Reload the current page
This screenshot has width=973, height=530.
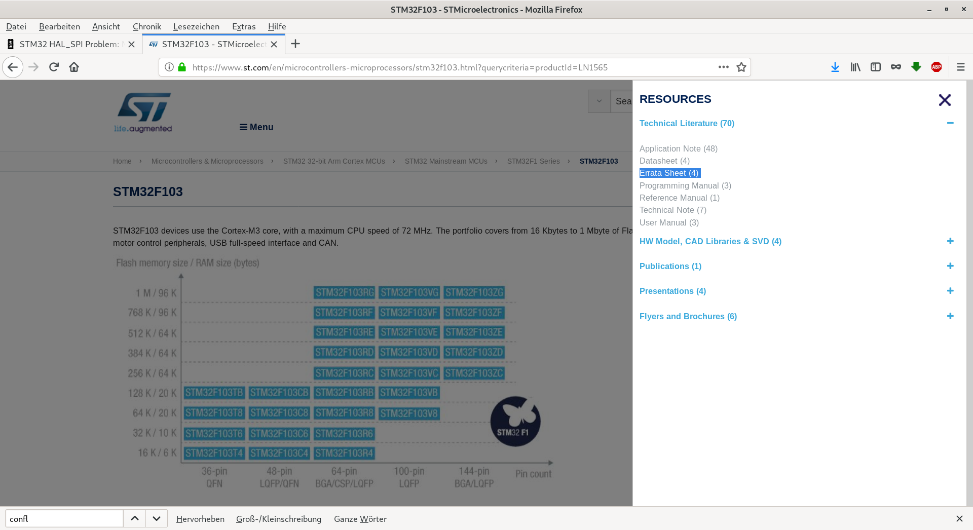pyautogui.click(x=54, y=67)
